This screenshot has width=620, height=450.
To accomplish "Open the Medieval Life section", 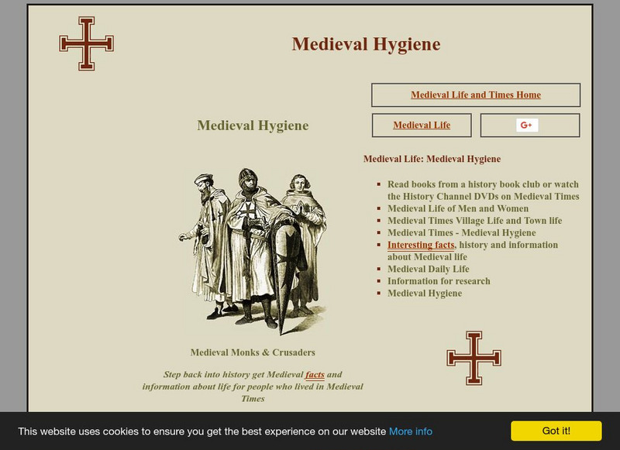I will (x=423, y=124).
